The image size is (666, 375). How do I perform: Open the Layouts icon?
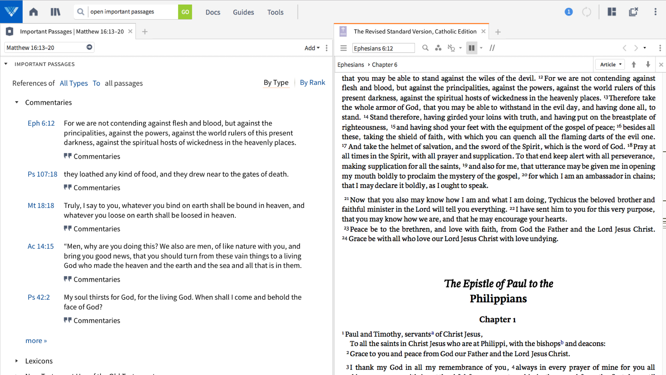coord(612,12)
